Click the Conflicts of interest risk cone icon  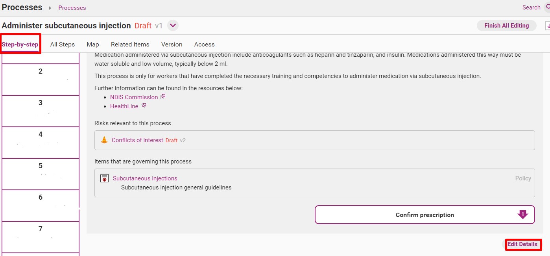coord(104,140)
